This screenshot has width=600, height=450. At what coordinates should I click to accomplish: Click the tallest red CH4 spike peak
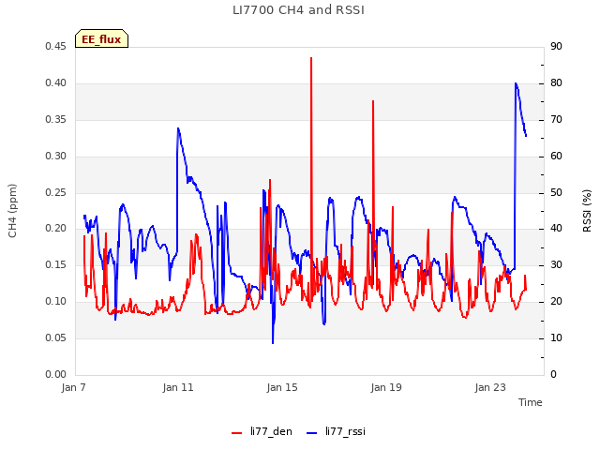[311, 58]
